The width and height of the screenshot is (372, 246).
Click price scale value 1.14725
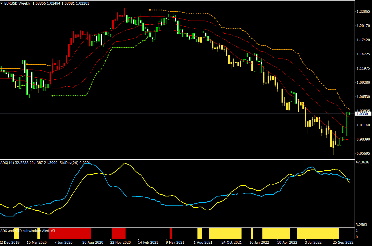363,54
